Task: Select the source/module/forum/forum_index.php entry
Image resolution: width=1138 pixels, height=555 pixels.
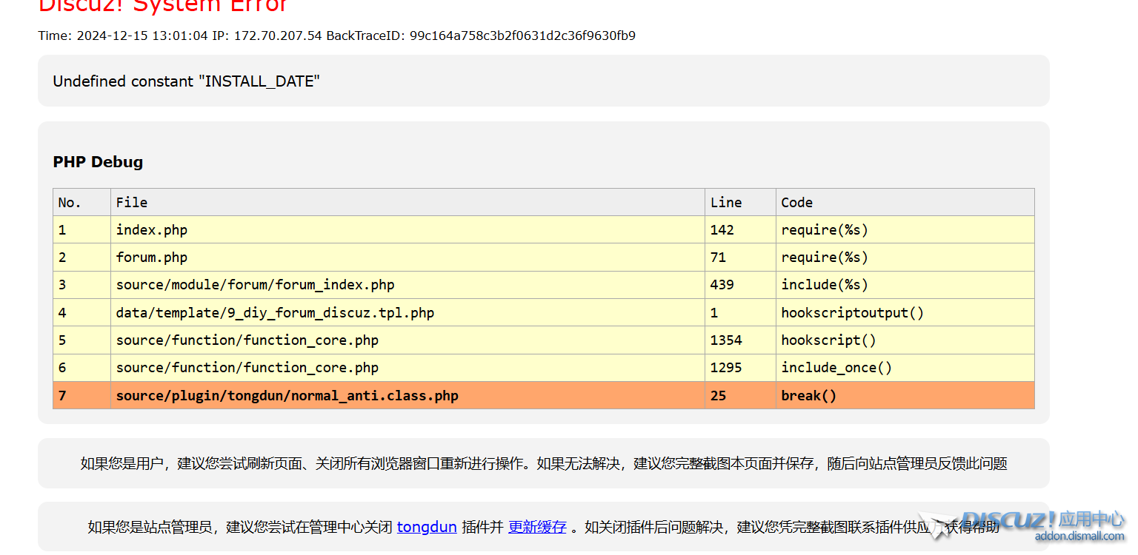Action: [x=255, y=285]
